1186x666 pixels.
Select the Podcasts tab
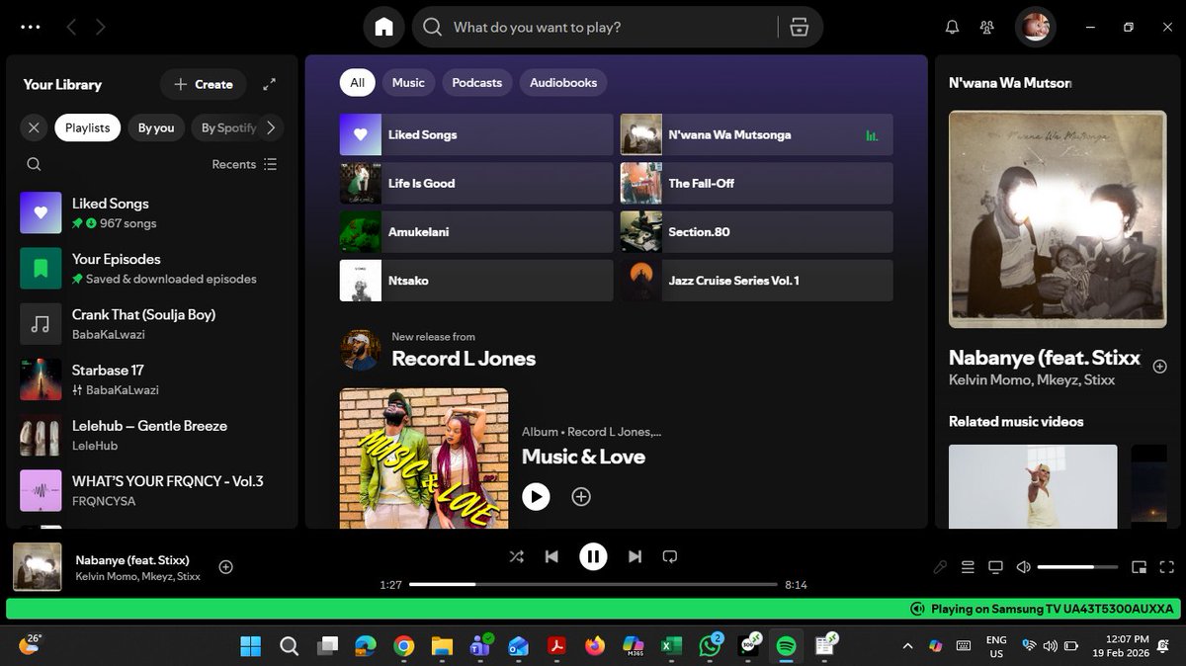477,83
